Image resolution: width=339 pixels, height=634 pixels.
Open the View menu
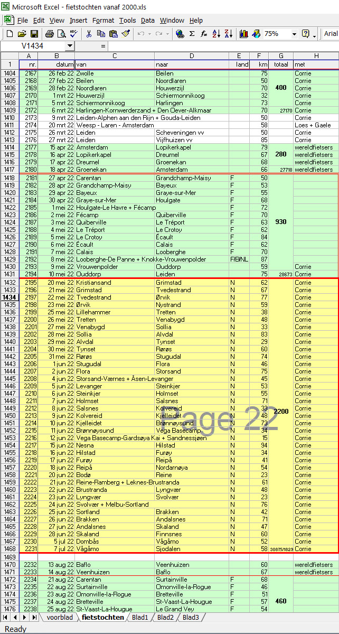click(57, 20)
